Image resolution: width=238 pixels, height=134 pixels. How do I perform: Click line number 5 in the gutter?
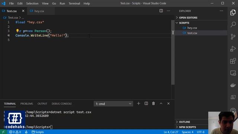click(9, 40)
